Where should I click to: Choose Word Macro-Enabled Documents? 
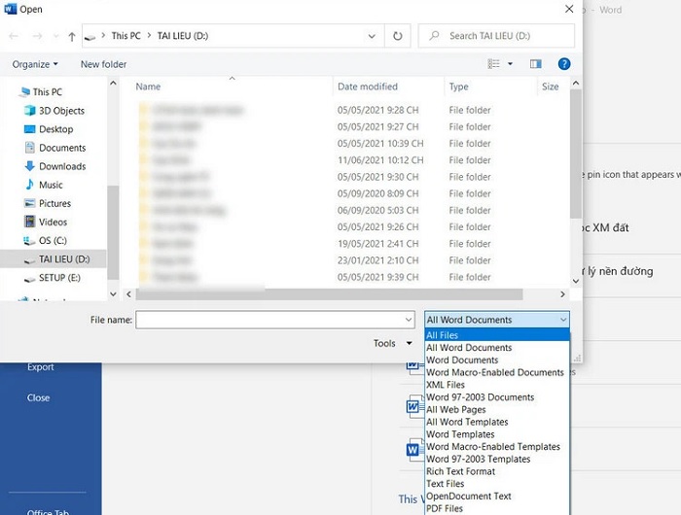497,372
